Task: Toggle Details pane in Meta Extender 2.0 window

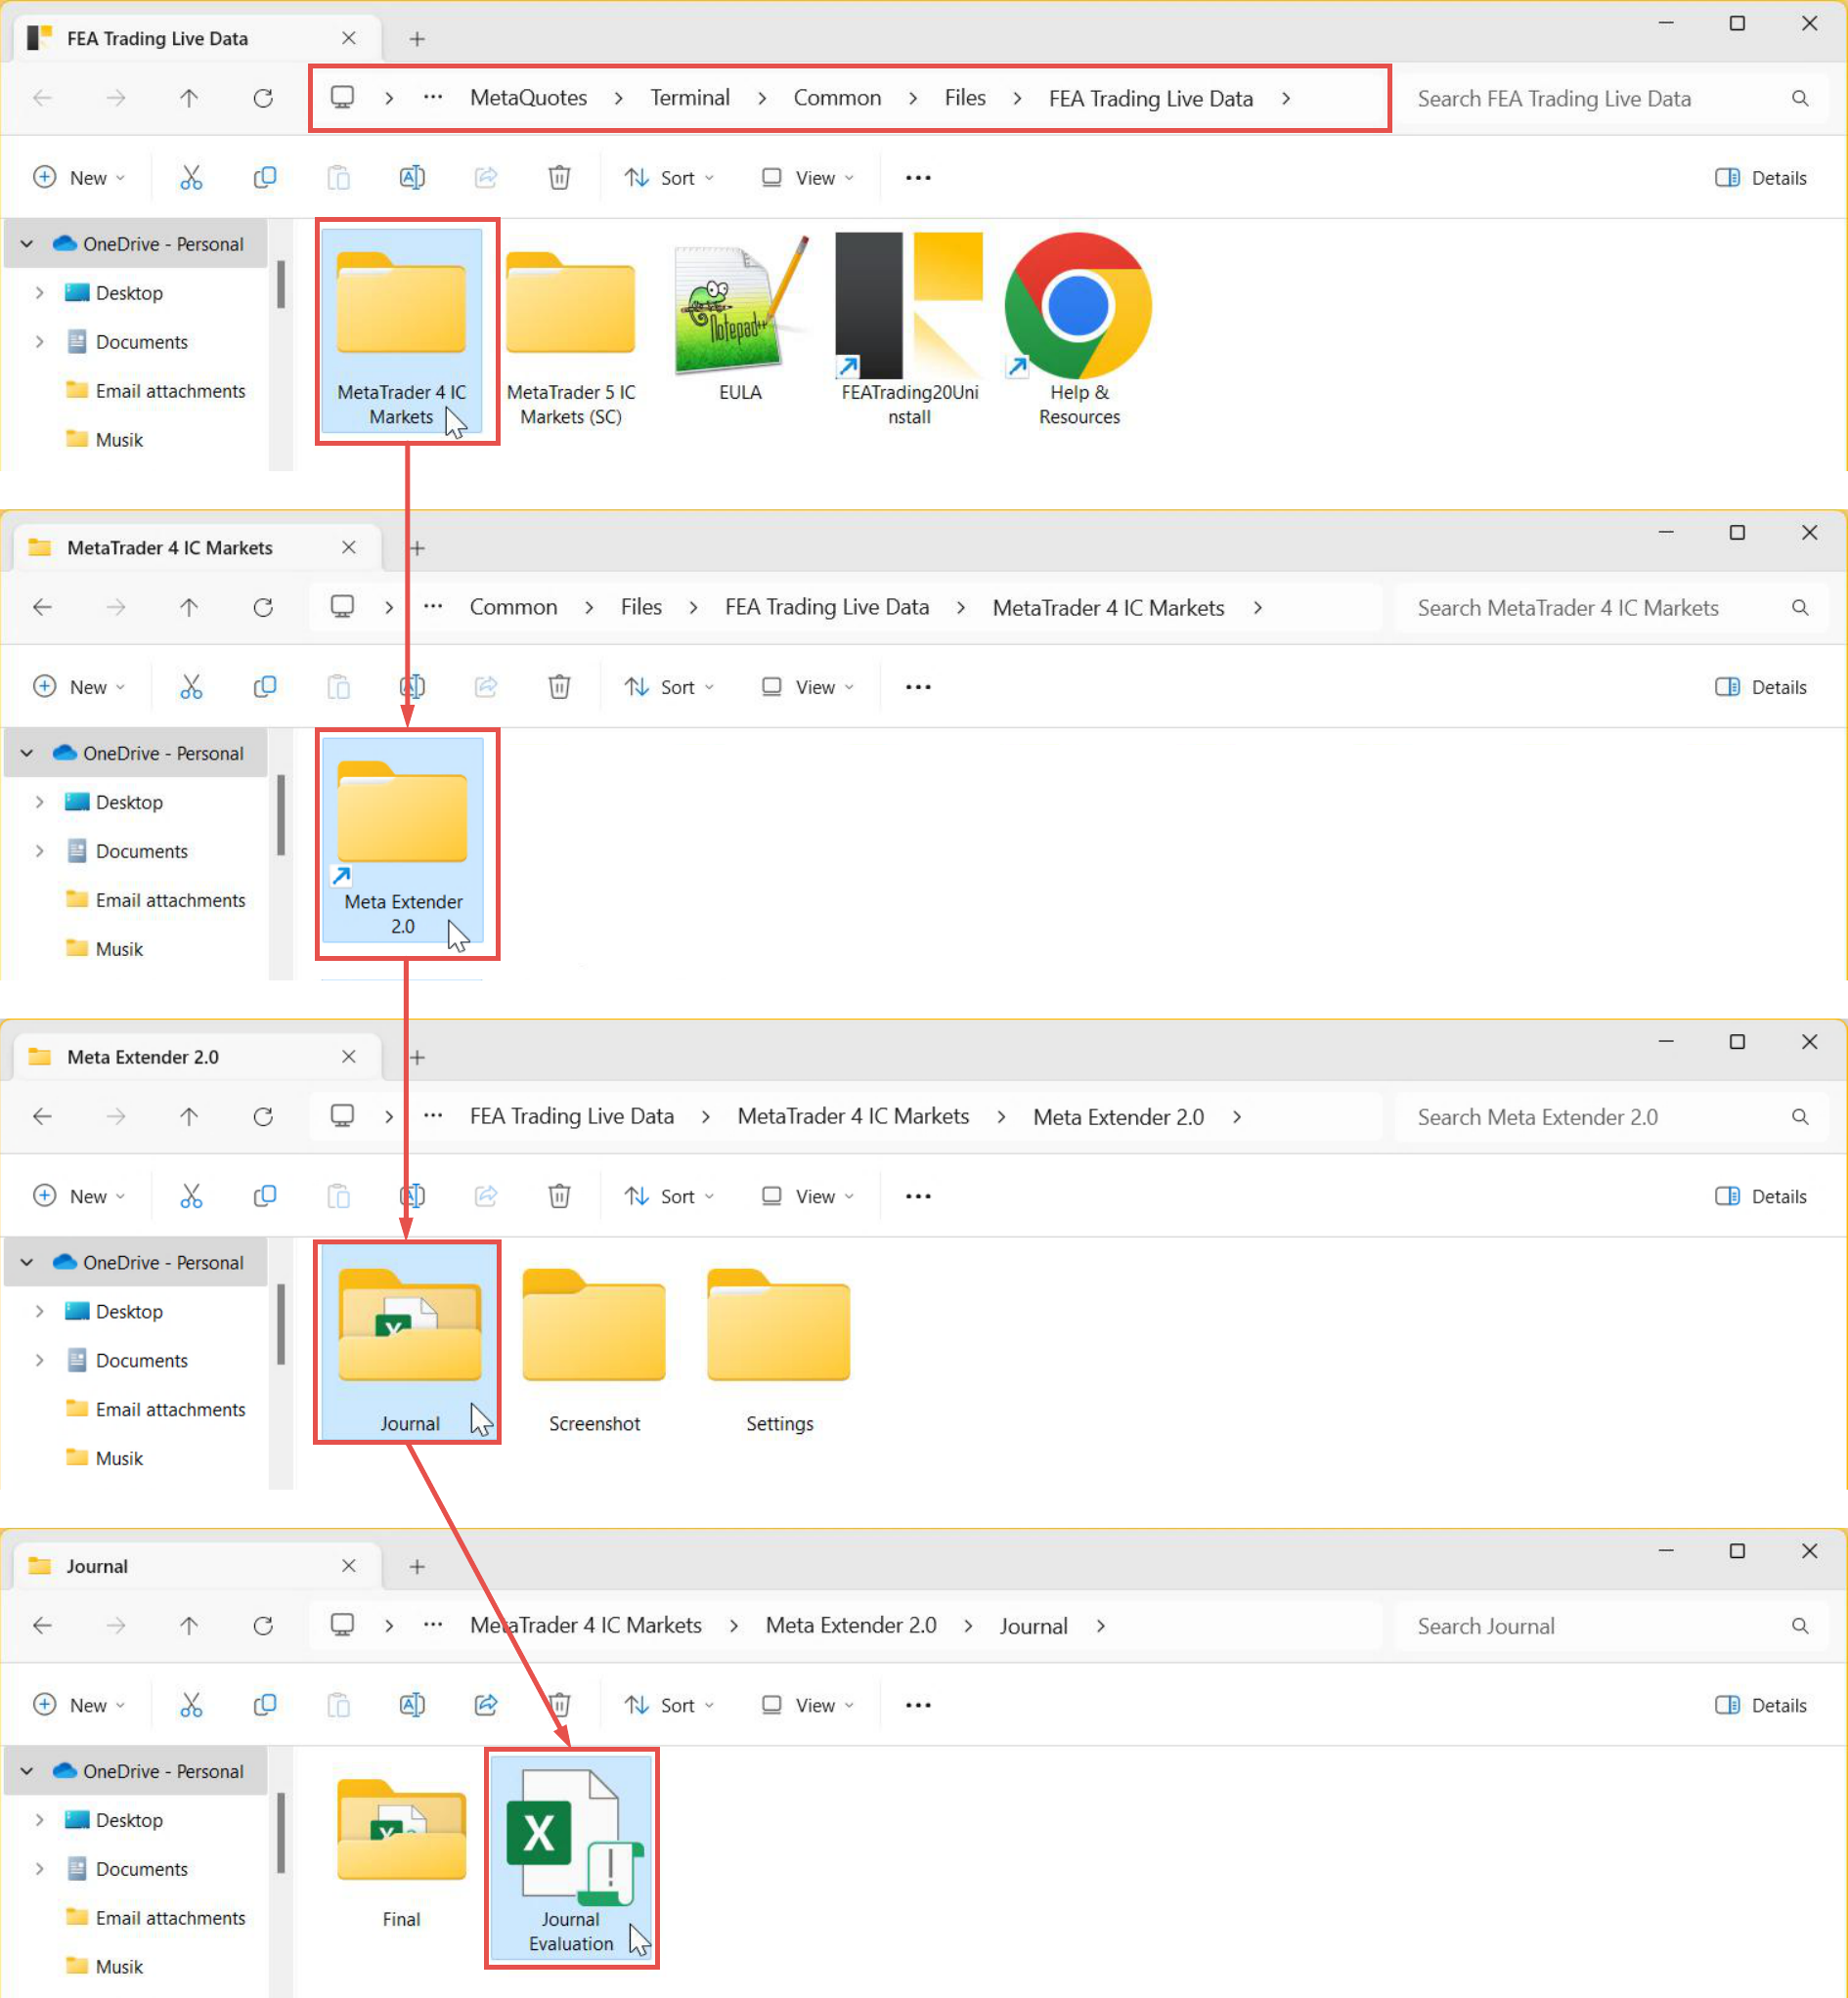Action: pyautogui.click(x=1761, y=1195)
